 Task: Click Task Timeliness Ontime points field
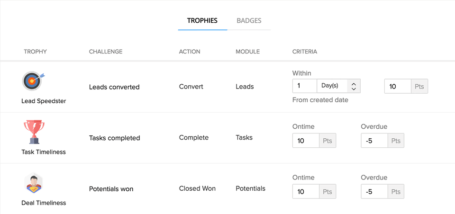pos(305,141)
